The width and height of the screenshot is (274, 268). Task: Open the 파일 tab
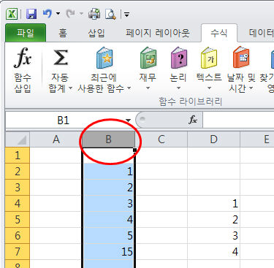(x=26, y=33)
